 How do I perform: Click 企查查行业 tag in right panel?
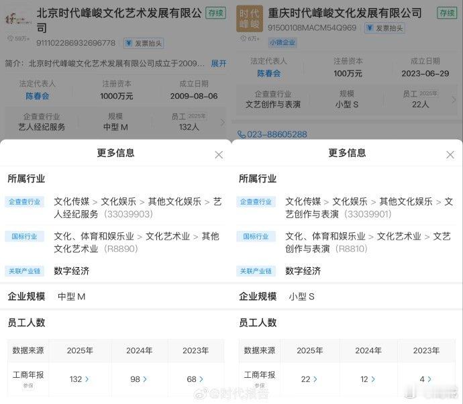(256, 202)
